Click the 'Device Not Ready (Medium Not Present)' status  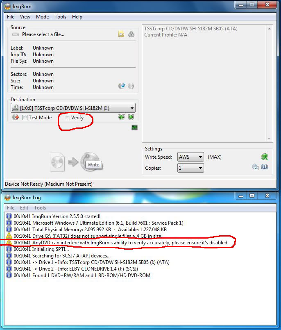pyautogui.click(x=49, y=184)
